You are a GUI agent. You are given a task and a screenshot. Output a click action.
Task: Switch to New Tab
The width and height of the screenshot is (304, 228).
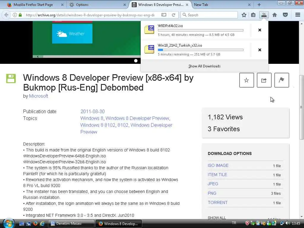click(x=201, y=5)
